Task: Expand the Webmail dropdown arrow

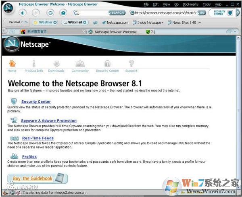Action: point(85,22)
